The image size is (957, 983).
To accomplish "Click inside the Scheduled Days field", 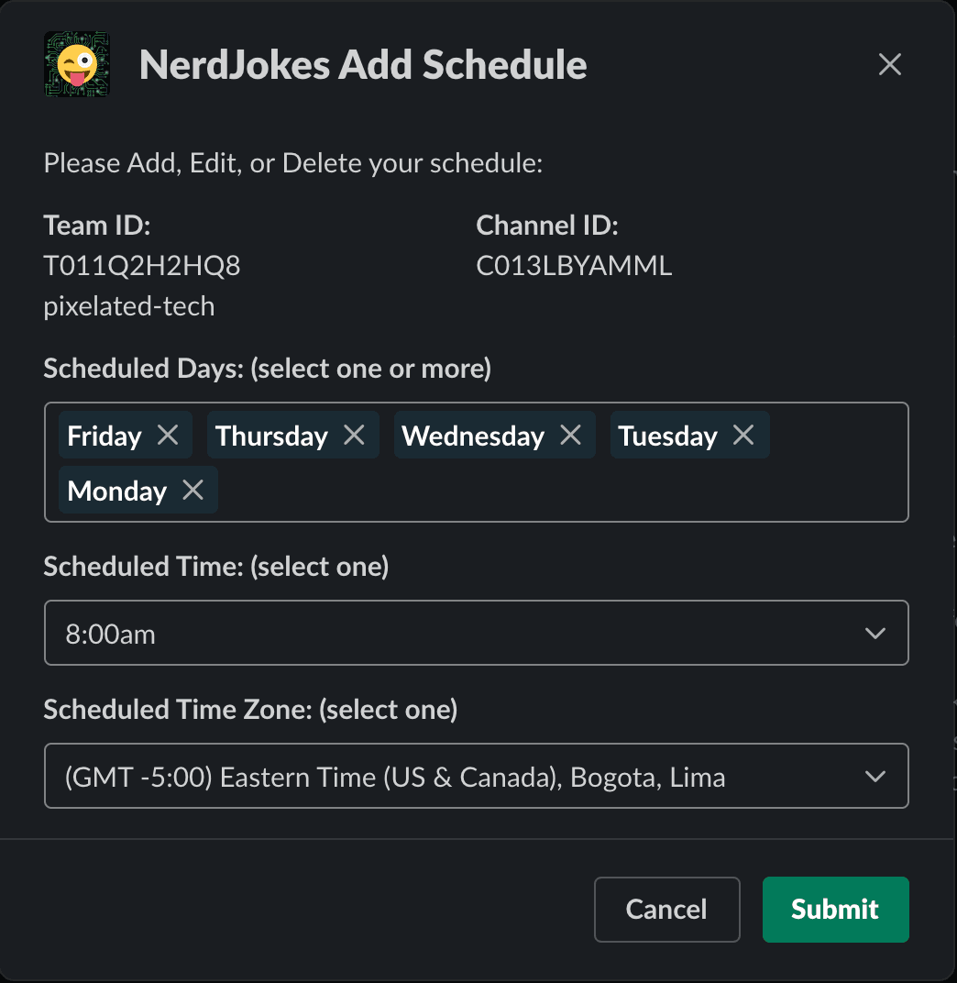I will pos(477,461).
